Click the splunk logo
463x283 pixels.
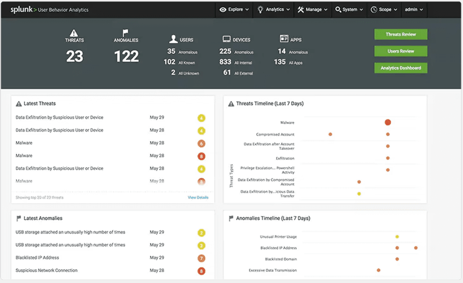[21, 9]
